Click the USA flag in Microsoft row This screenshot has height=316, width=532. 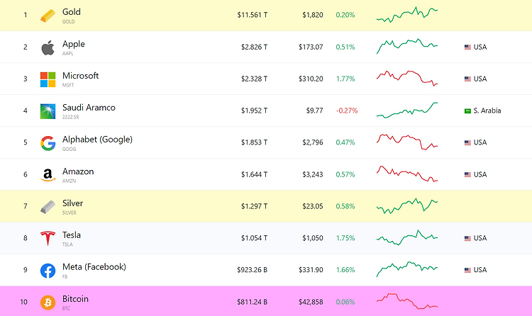tap(467, 79)
